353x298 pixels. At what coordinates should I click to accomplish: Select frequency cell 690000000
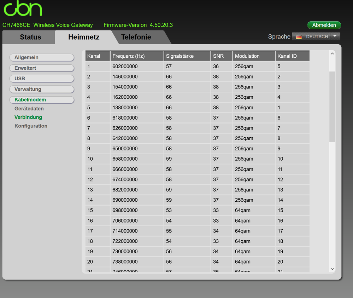click(x=137, y=200)
